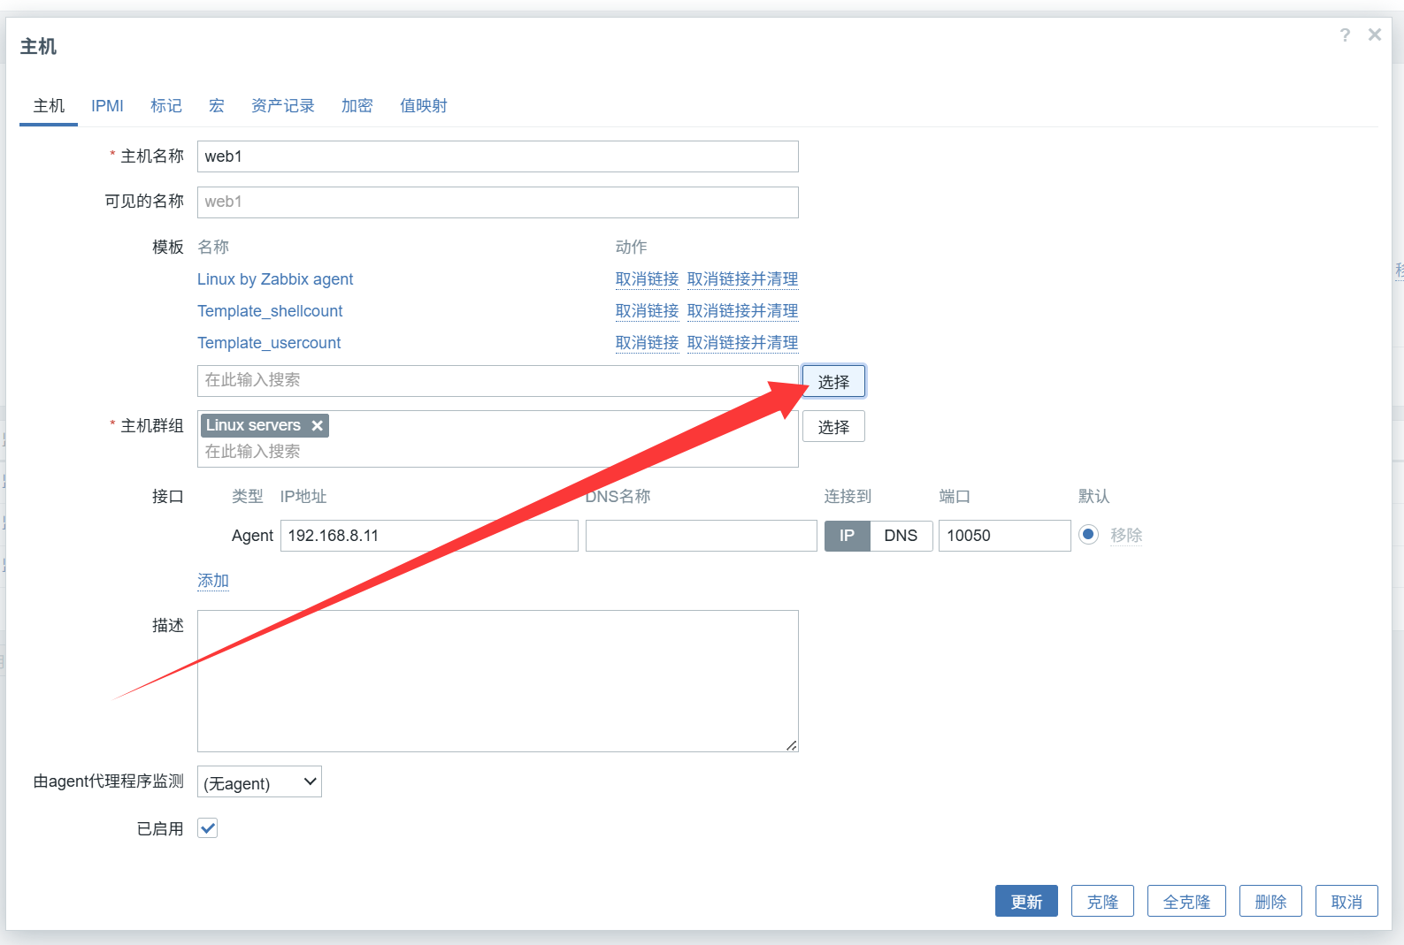Screen dimensions: 1404x945
Task: Open the Linux by Zabbix agent template
Action: click(275, 279)
